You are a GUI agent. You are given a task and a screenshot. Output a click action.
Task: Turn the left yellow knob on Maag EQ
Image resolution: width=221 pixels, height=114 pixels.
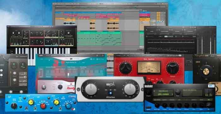[x=31, y=102]
